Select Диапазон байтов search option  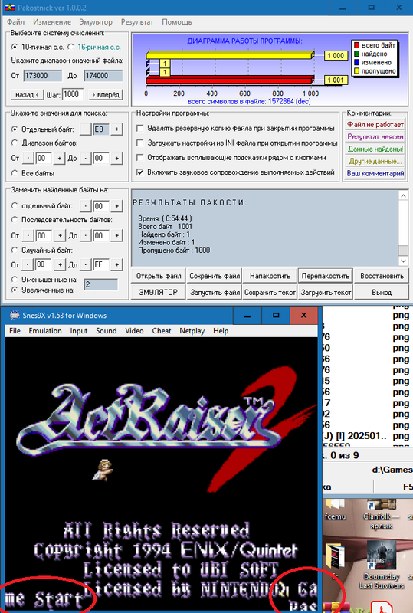[15, 143]
